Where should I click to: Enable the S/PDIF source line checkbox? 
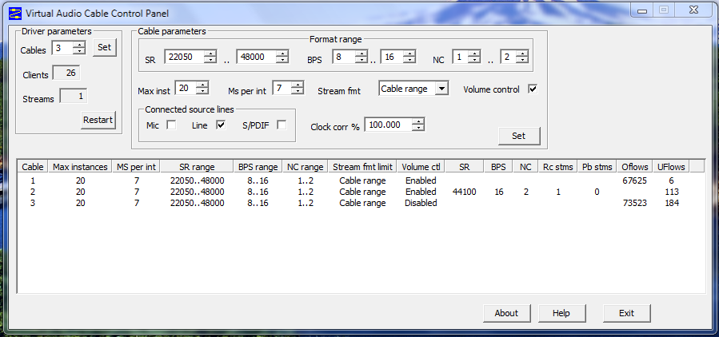(x=282, y=125)
